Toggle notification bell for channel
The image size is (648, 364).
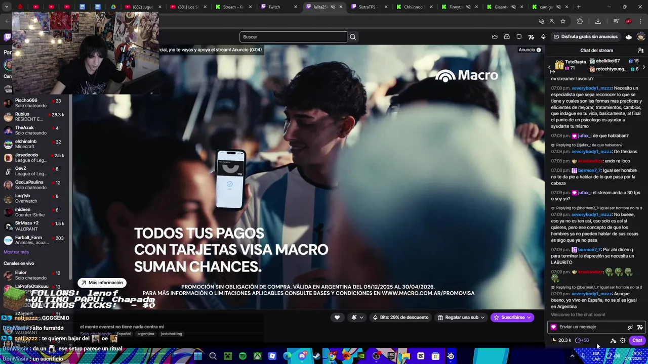(x=357, y=317)
